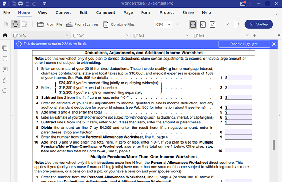Click the Edit text tool icon
Viewport: 282px width, 182px height.
[25, 24]
